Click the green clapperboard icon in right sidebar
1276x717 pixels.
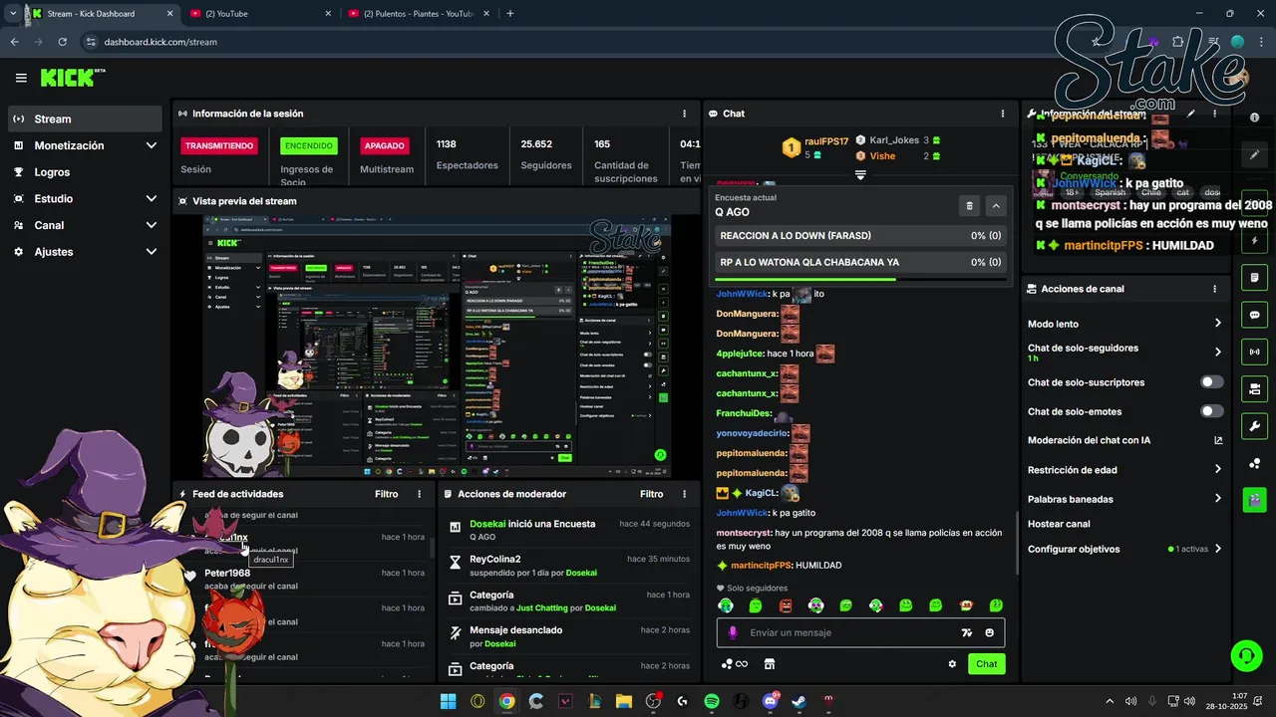click(1254, 500)
